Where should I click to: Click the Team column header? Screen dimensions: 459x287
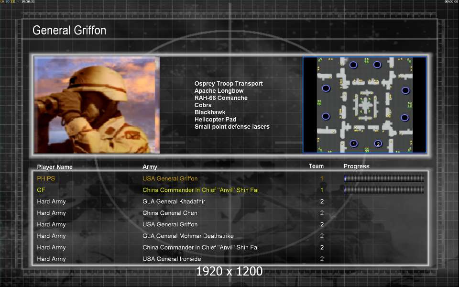pyautogui.click(x=316, y=166)
